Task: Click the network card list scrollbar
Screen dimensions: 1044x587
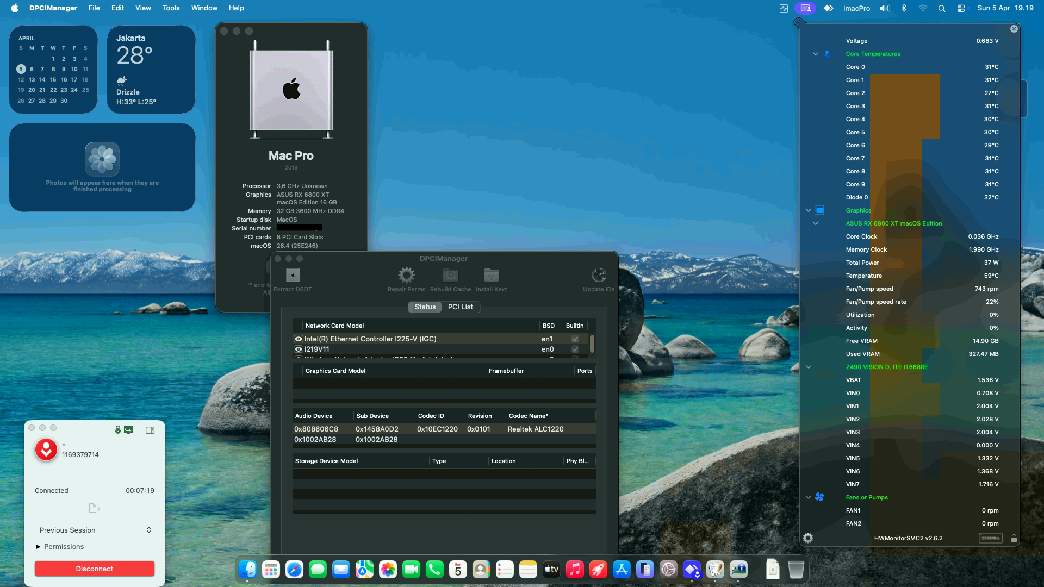Action: coord(592,344)
